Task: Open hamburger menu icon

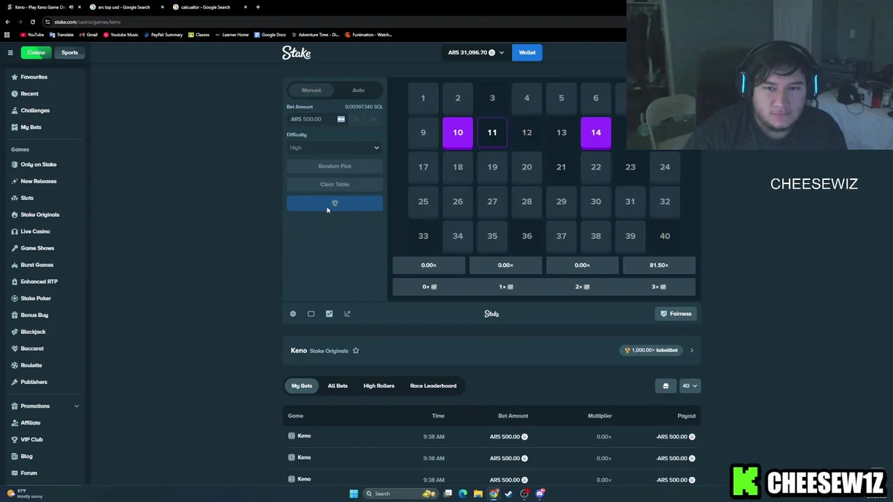Action: tap(10, 53)
